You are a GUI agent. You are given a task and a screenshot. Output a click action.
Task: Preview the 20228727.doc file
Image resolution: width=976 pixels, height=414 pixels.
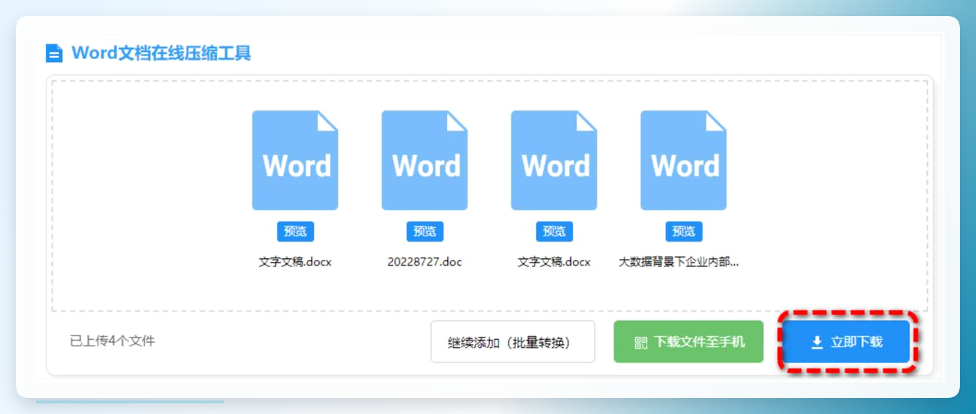[425, 231]
